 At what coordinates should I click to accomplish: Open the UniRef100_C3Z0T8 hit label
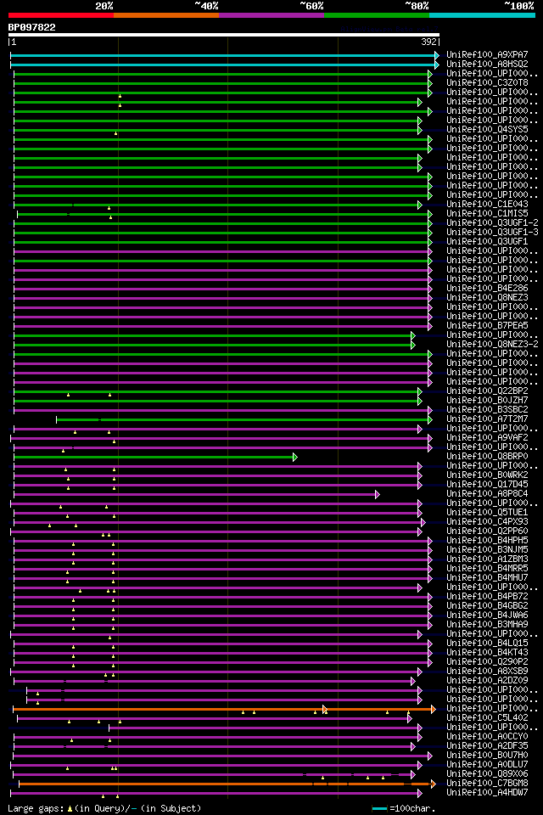click(487, 82)
